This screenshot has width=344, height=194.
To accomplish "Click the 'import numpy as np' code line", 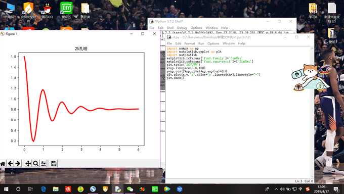I will (183, 48).
